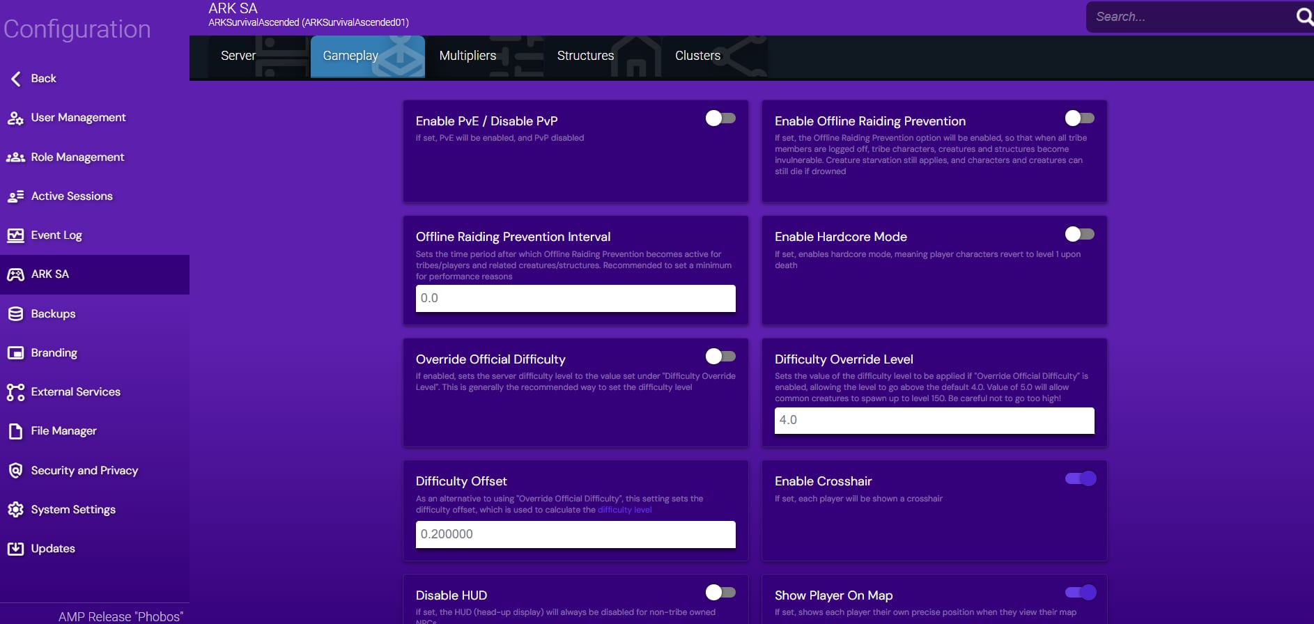1314x624 pixels.
Task: Toggle Override Official Difficulty switch
Action: pyautogui.click(x=720, y=357)
